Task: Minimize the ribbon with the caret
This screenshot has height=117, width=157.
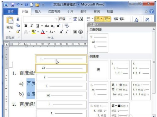Action: point(146,12)
